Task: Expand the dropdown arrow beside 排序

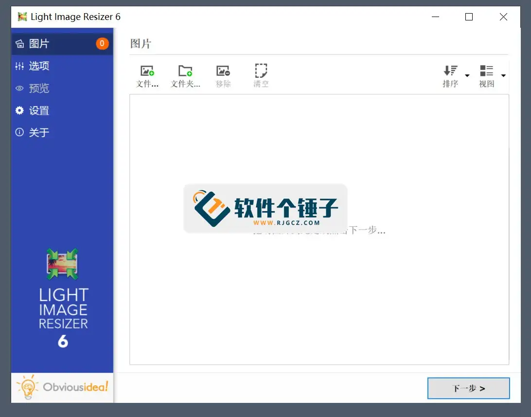Action: pyautogui.click(x=467, y=75)
